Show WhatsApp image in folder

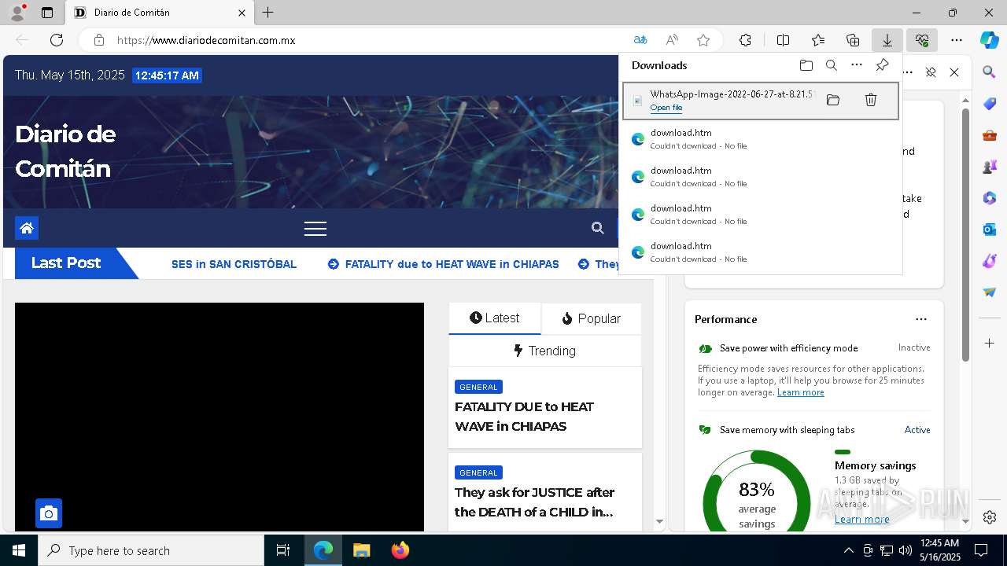(x=833, y=100)
